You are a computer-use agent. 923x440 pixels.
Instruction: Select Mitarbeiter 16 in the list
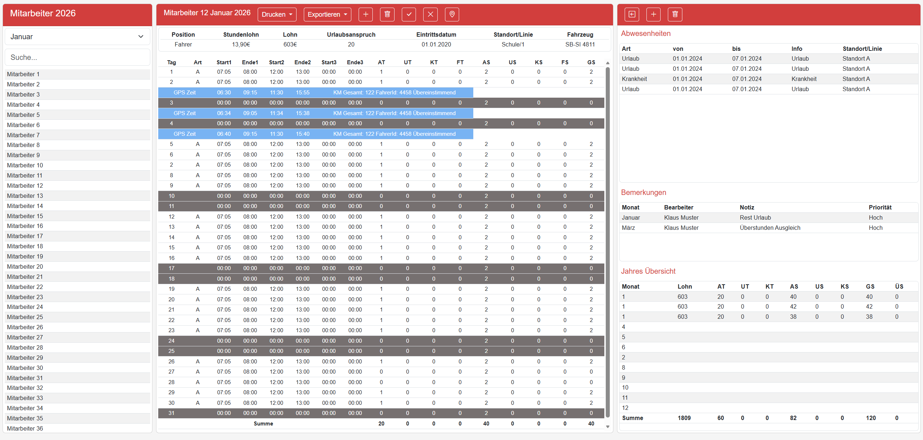tap(77, 226)
